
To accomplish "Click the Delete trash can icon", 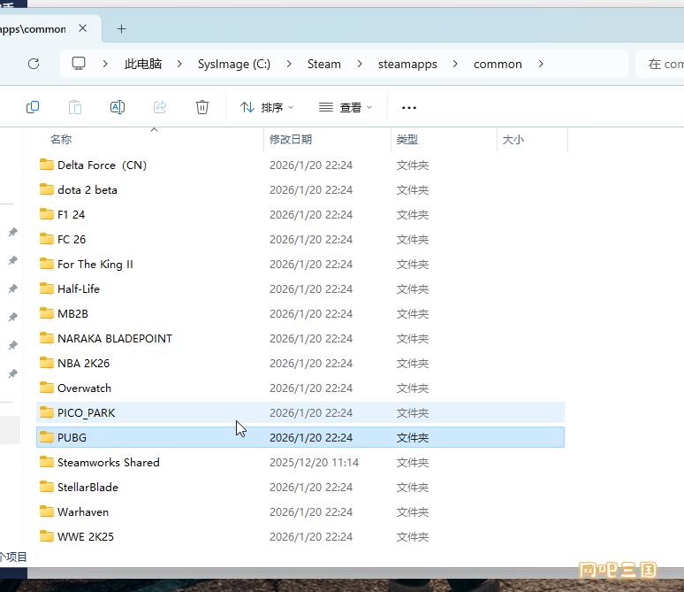I will (202, 107).
